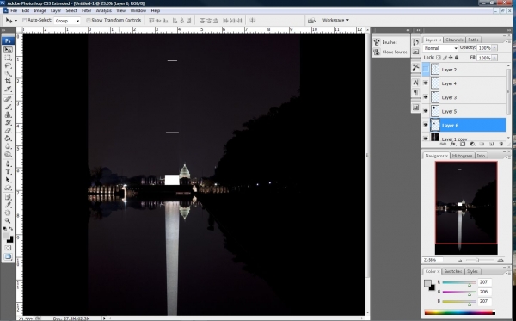The height and width of the screenshot is (321, 516).
Task: Select the Slice tool
Action: pos(8,89)
